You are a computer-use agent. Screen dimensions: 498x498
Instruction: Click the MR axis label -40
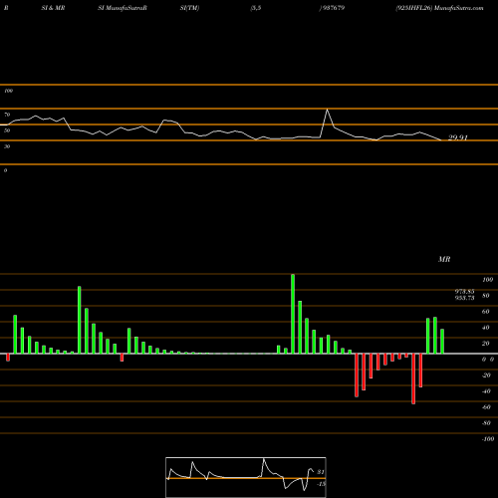pyautogui.click(x=486, y=391)
